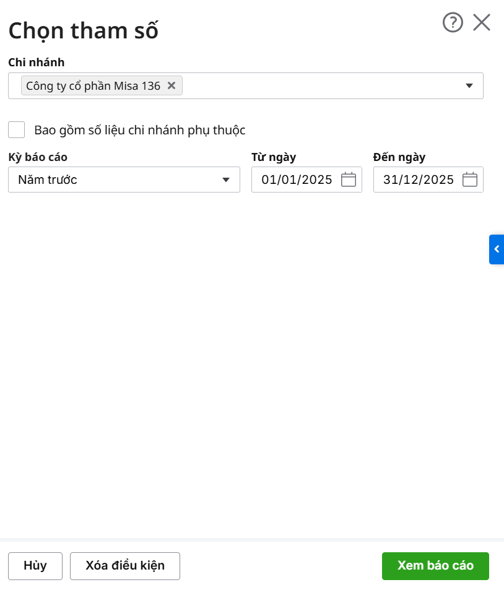Expand the Kỳ báo cáo dropdown arrow
Screen dimensions: 504x590
point(226,180)
